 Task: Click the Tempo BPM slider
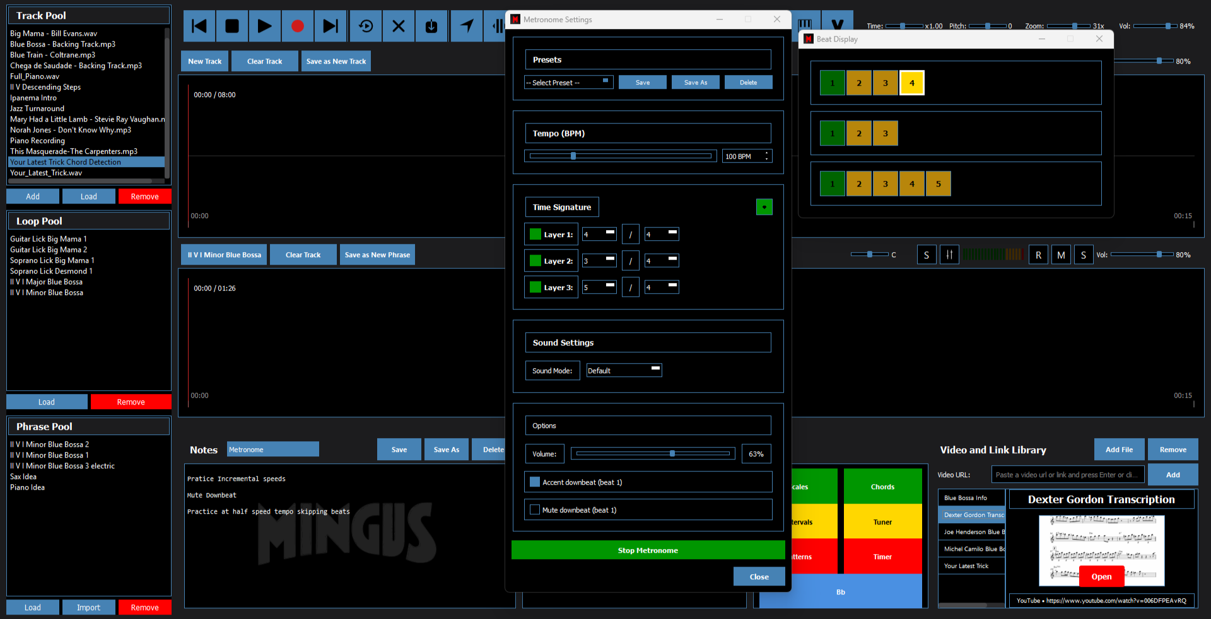point(621,156)
